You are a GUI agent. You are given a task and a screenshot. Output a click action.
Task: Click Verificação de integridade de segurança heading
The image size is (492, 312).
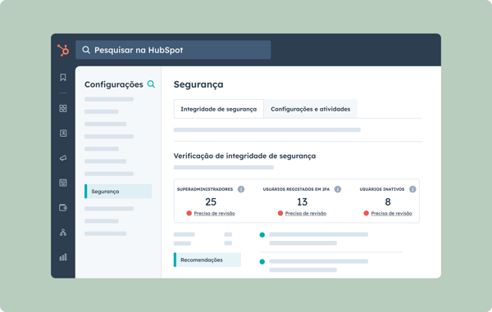244,156
